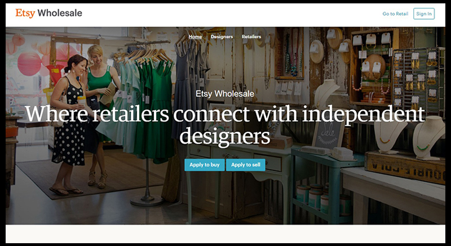The width and height of the screenshot is (451, 246).
Task: Open the Designers navigation item
Action: [222, 37]
